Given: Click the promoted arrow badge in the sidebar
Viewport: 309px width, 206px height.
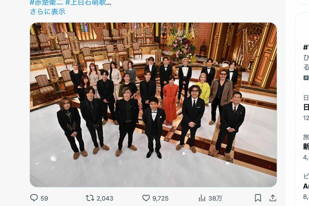Looking at the screenshot, I should pos(306,78).
